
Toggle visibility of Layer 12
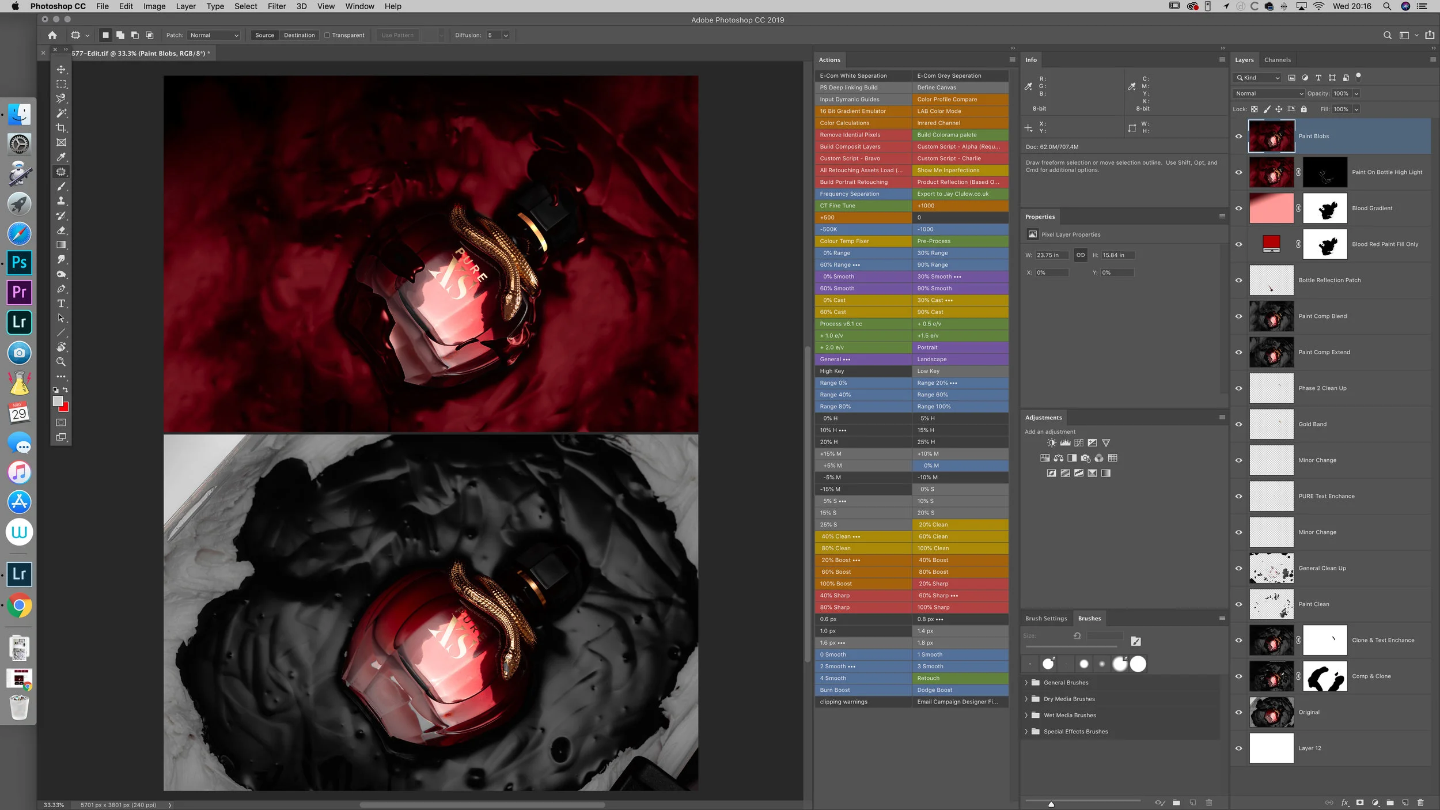click(1239, 748)
